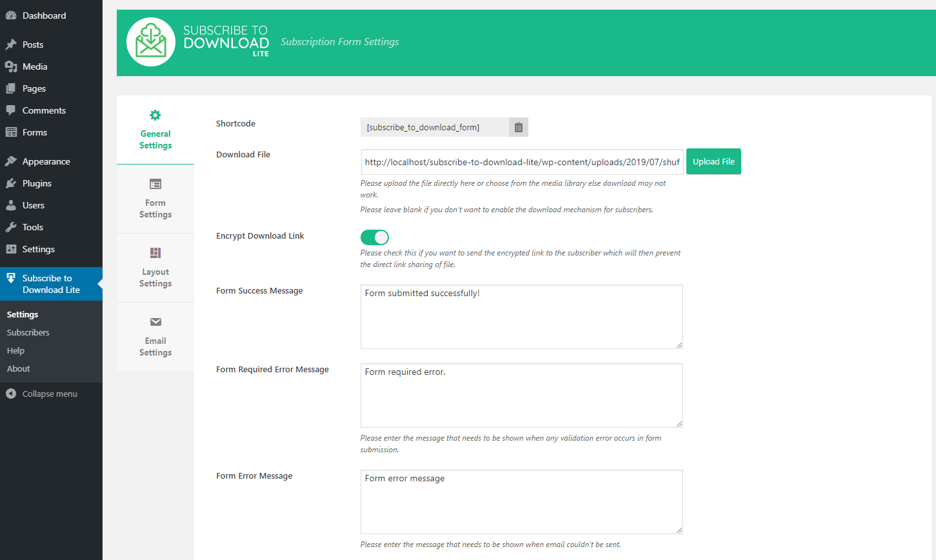Click the Appearance paintbrush icon
936x560 pixels.
point(11,161)
